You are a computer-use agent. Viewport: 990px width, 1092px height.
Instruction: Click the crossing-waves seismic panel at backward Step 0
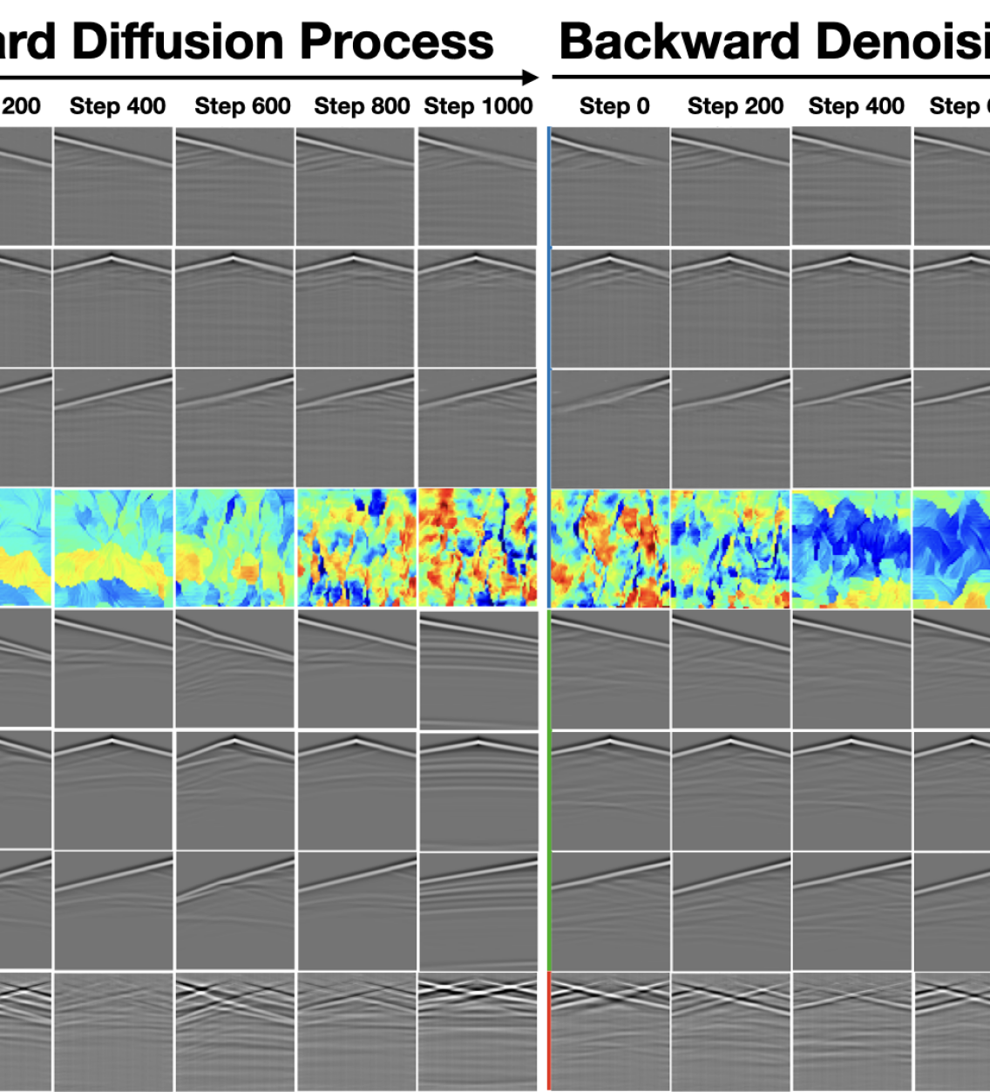tap(611, 1032)
